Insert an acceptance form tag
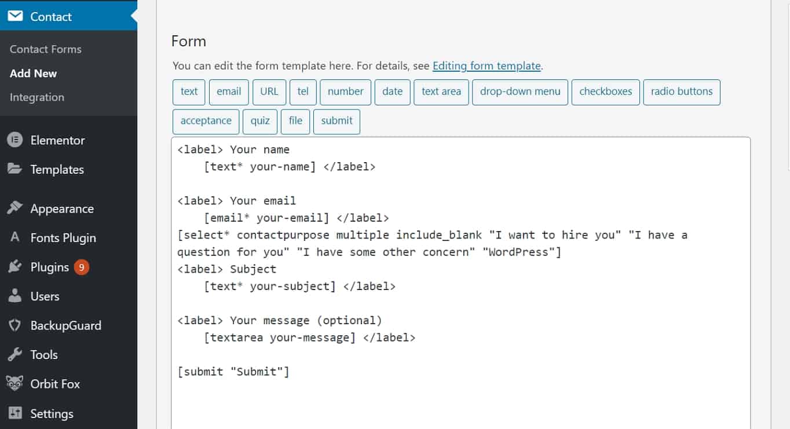This screenshot has width=790, height=429. click(x=206, y=122)
